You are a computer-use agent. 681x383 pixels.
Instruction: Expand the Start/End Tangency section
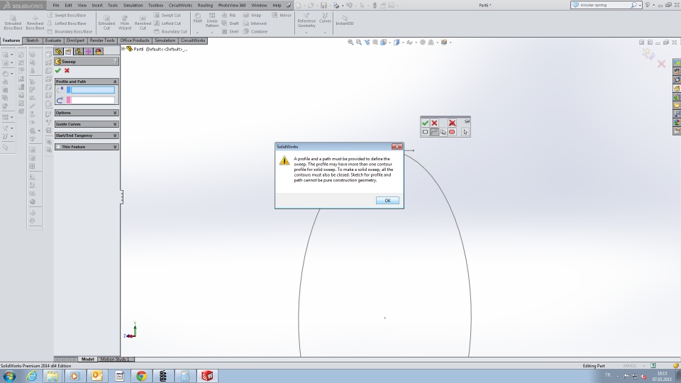[x=115, y=135]
